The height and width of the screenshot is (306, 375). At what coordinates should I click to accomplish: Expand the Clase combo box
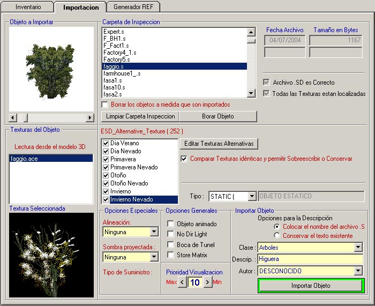point(358,247)
